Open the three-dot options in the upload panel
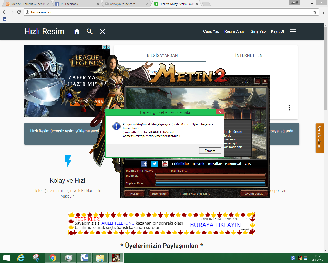This screenshot has width=328, height=263. (289, 108)
